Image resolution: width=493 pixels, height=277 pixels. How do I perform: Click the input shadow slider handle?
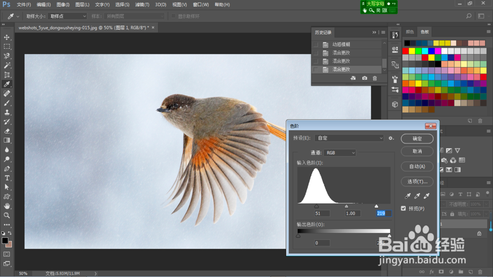pyautogui.click(x=317, y=206)
